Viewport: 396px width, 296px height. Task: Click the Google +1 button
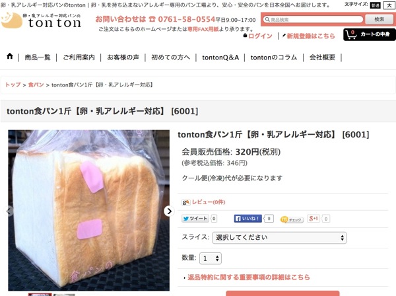click(x=313, y=219)
